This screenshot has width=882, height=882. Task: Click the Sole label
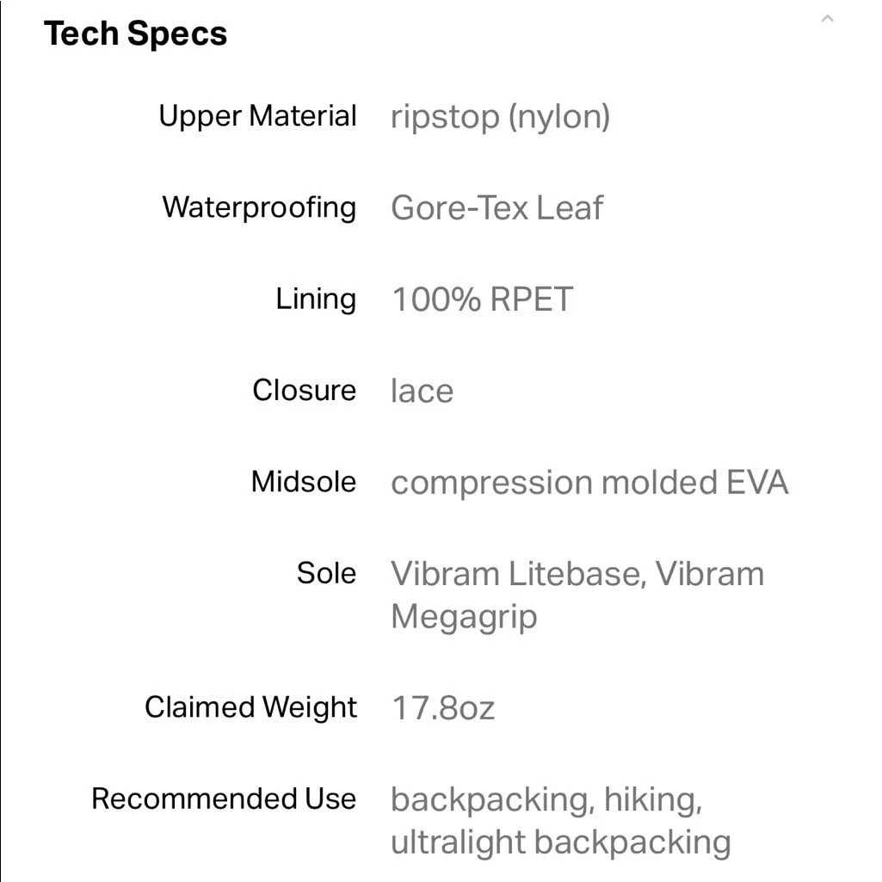[x=326, y=573]
